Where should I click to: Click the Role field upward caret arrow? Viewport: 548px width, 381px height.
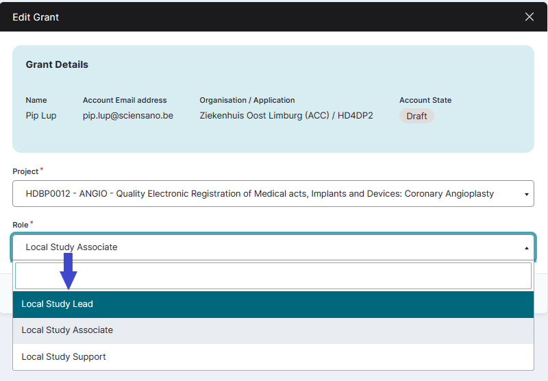pyautogui.click(x=526, y=248)
